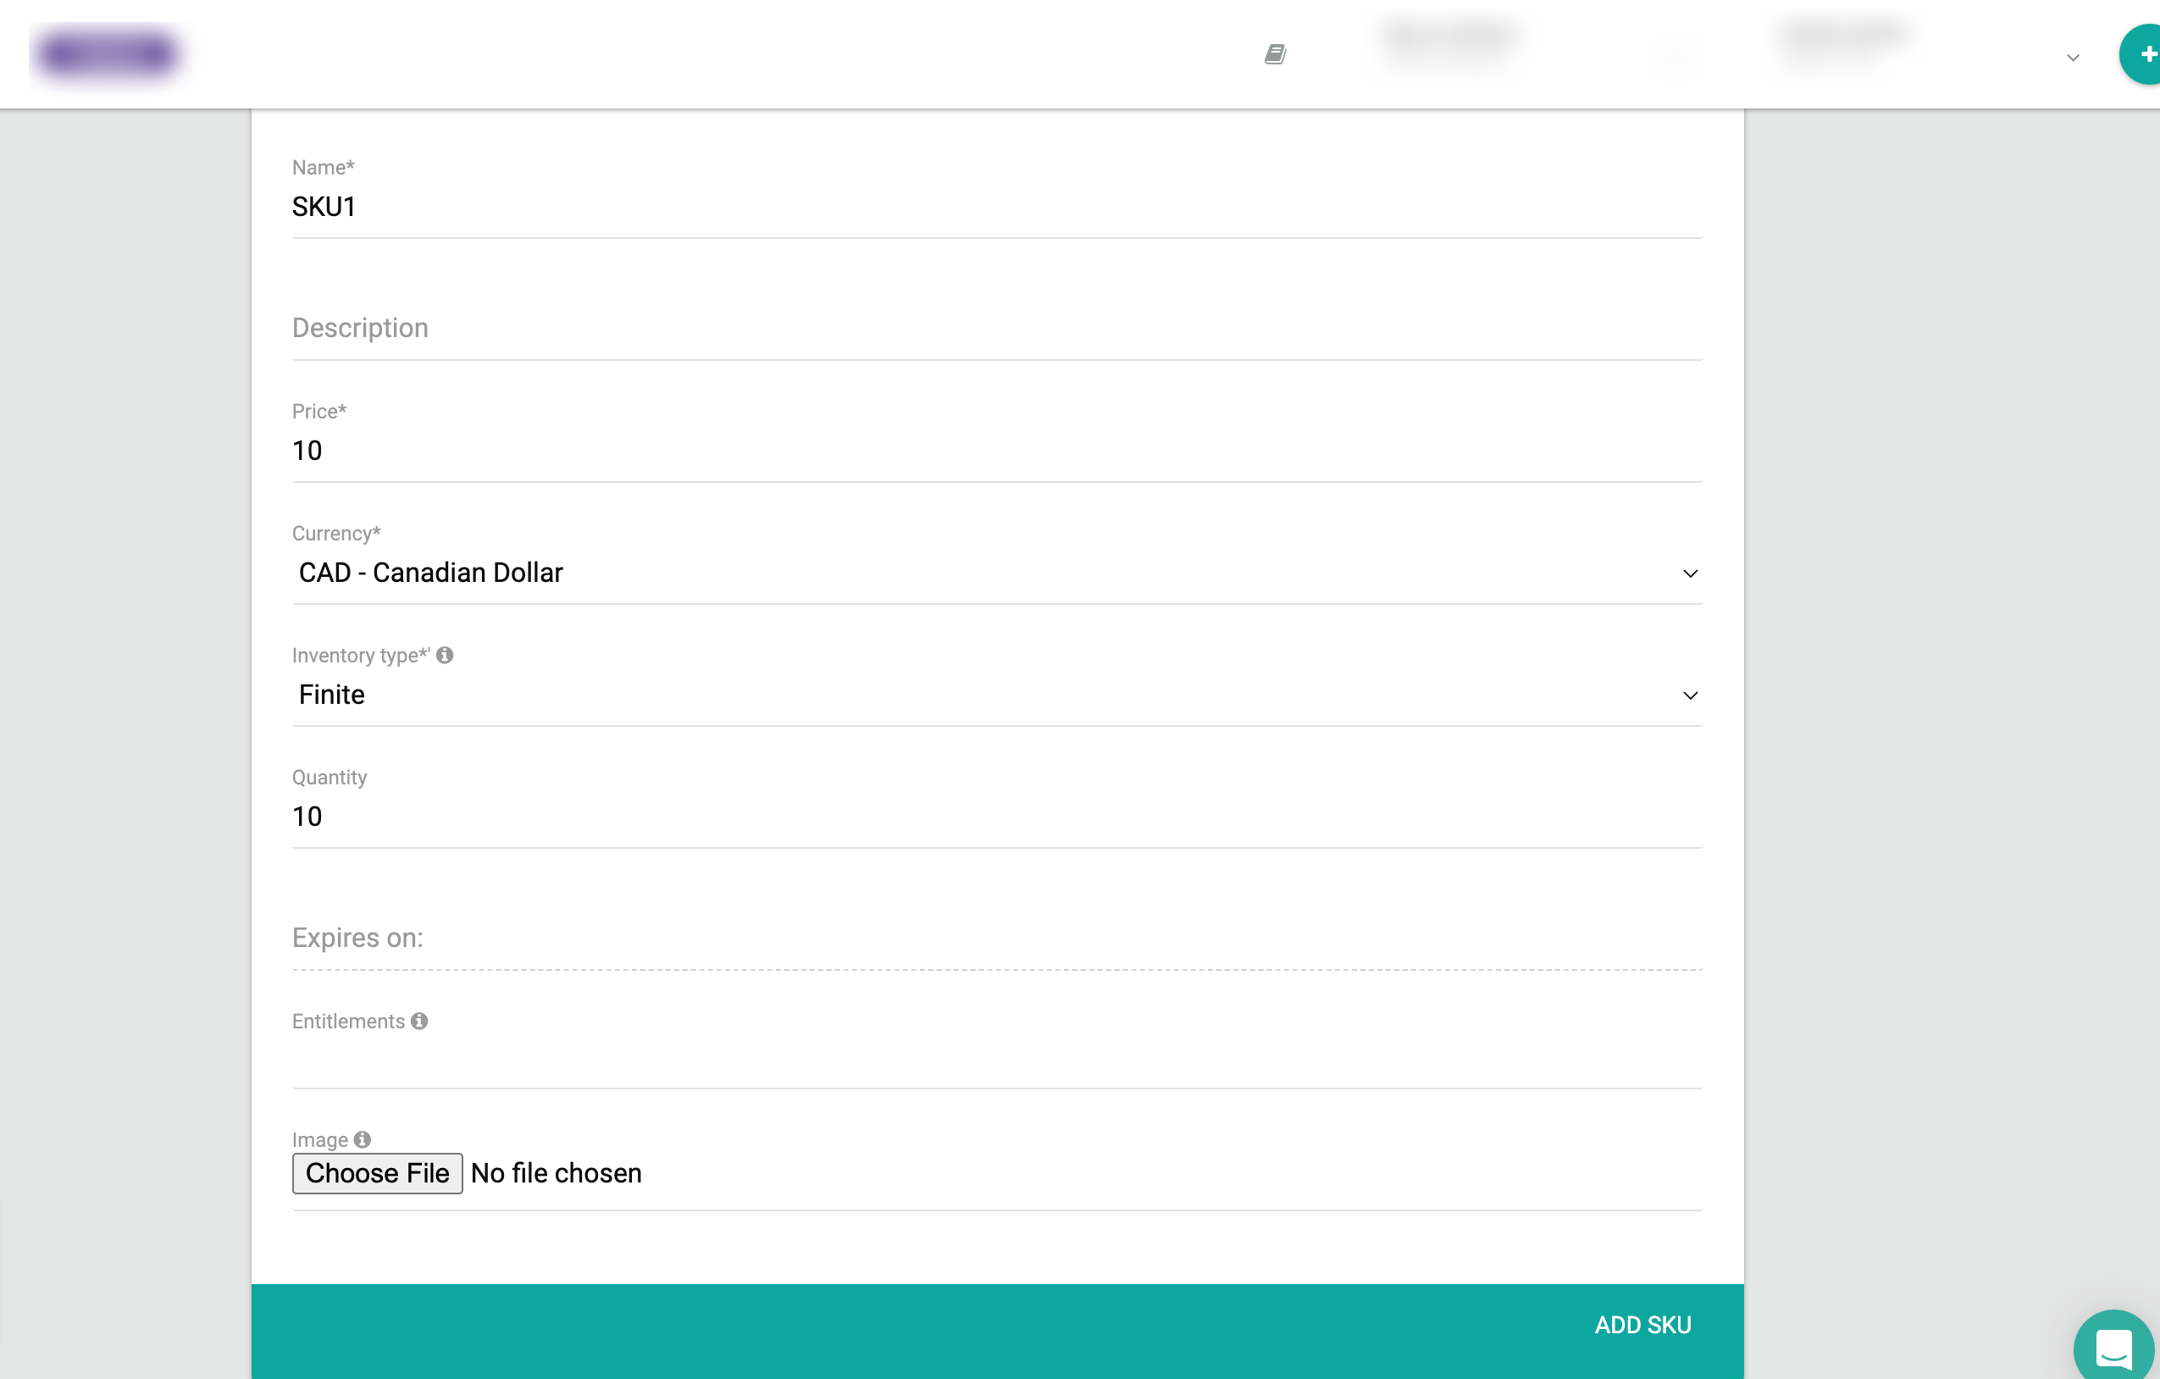Image resolution: width=2160 pixels, height=1379 pixels.
Task: Click the Image info icon
Action: click(363, 1139)
